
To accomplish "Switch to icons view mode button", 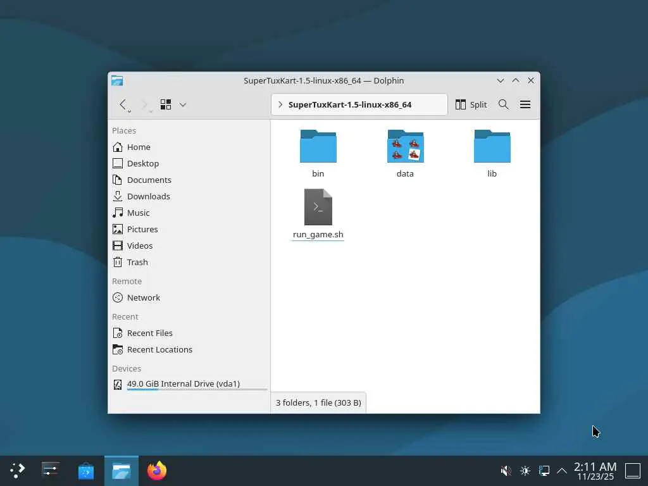I will tap(166, 104).
